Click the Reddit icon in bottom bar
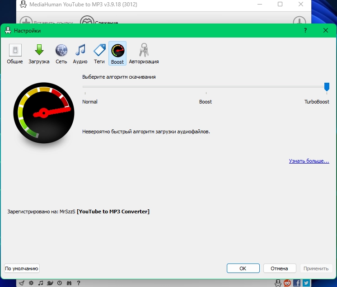Screen dimensions: 337x287 287,283
